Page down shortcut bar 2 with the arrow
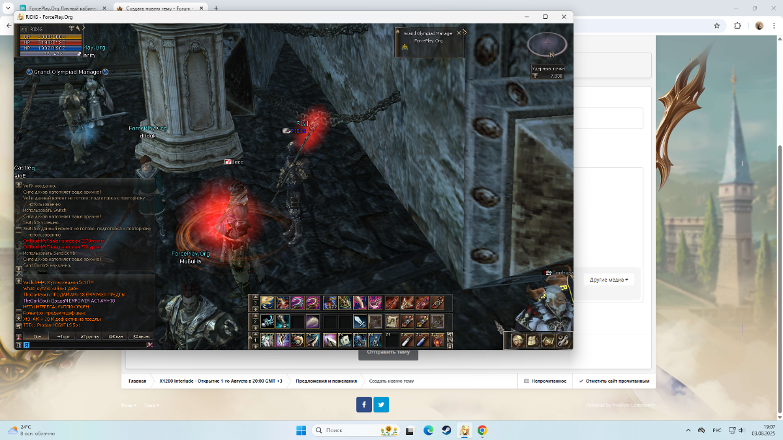Image resolution: width=783 pixels, height=440 pixels. coord(256,327)
